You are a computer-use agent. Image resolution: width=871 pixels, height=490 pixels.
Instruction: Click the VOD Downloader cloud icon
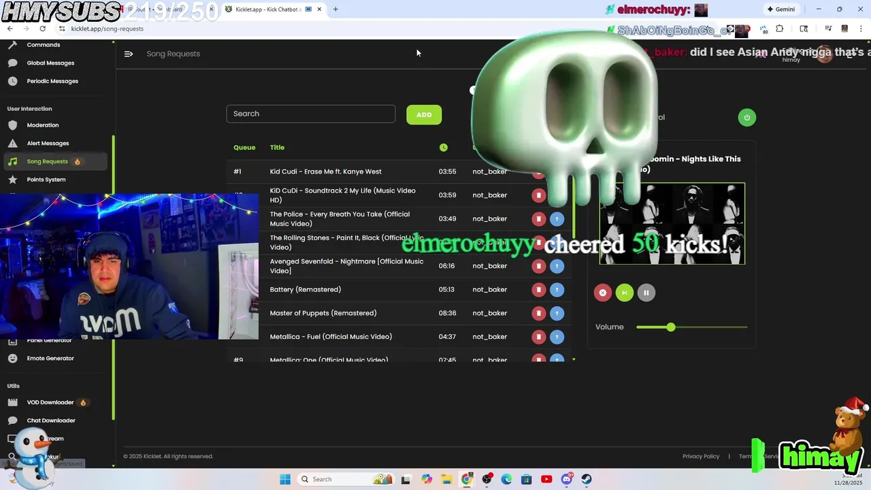coord(12,402)
